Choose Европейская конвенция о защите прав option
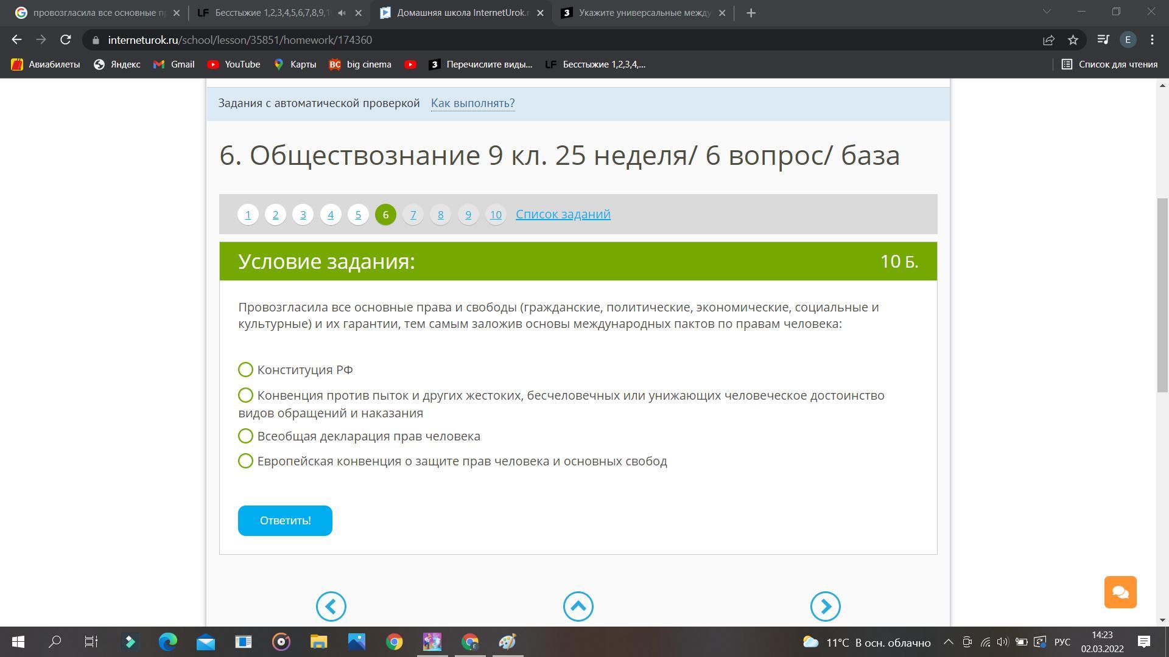Screen dimensions: 1169x657 click(x=245, y=461)
